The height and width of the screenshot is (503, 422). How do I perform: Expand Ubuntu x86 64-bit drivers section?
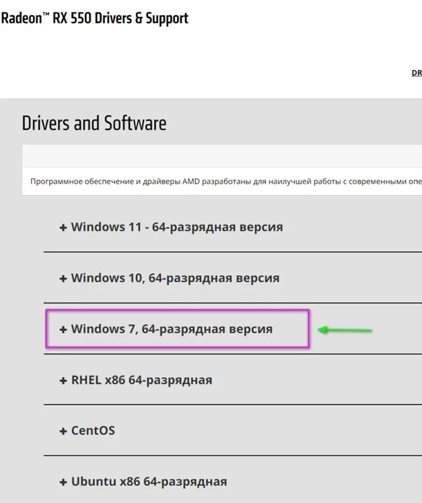(143, 482)
